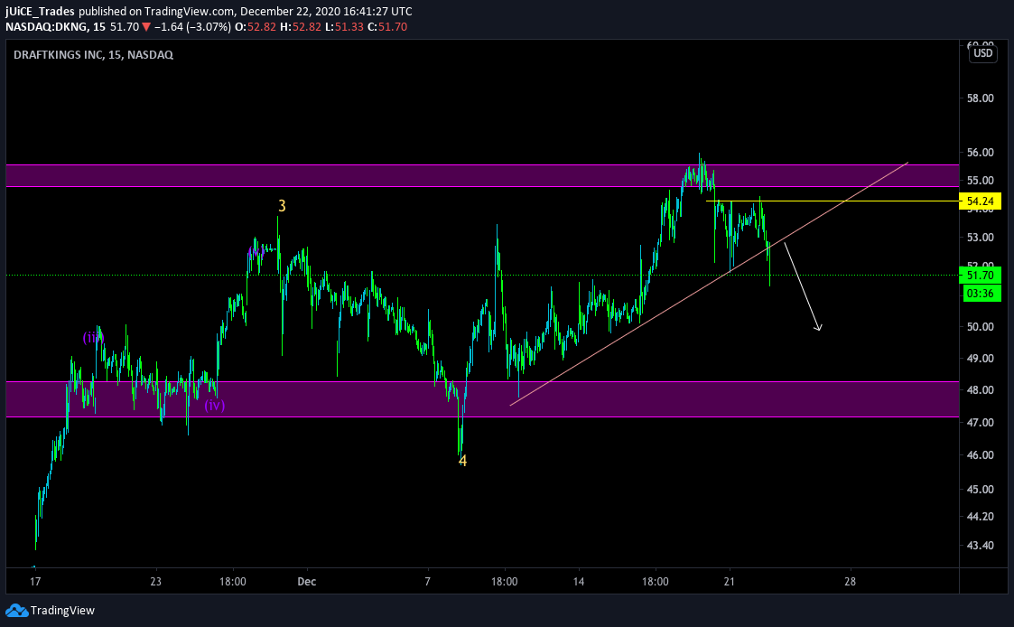Image resolution: width=1014 pixels, height=627 pixels.
Task: Click the DRAFTKINGS INC, 15, NASDAQ title
Action: [93, 54]
